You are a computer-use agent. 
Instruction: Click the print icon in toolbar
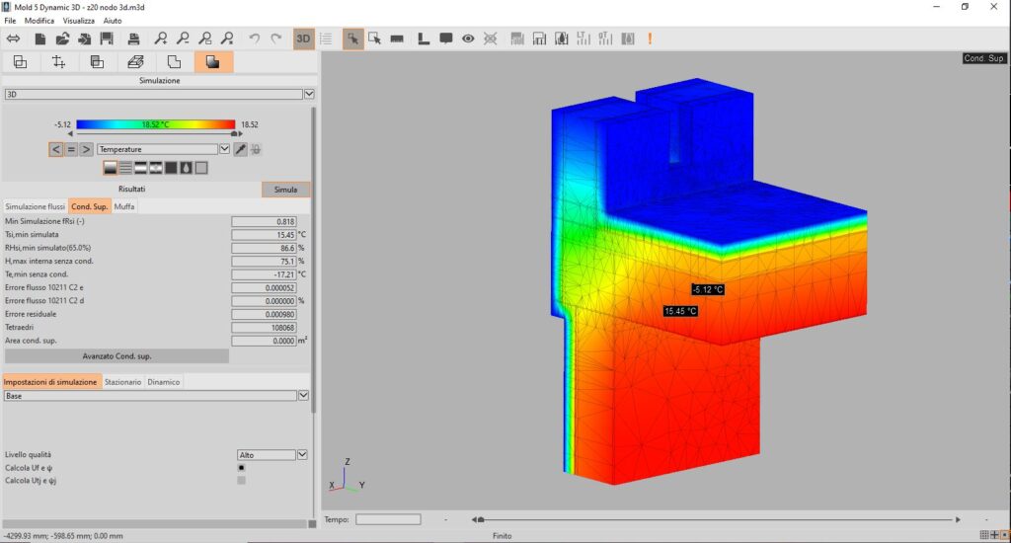click(x=133, y=39)
